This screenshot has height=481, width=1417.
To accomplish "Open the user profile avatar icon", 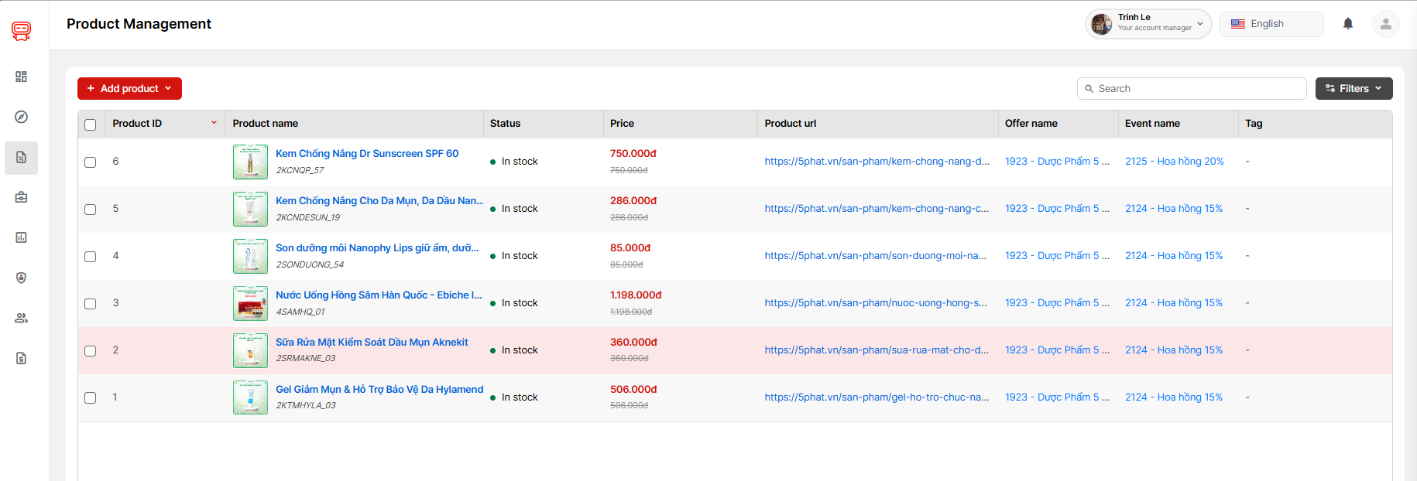I will click(1385, 24).
